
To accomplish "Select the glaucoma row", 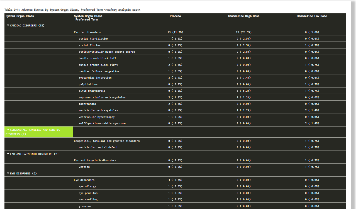I will click(x=175, y=206).
